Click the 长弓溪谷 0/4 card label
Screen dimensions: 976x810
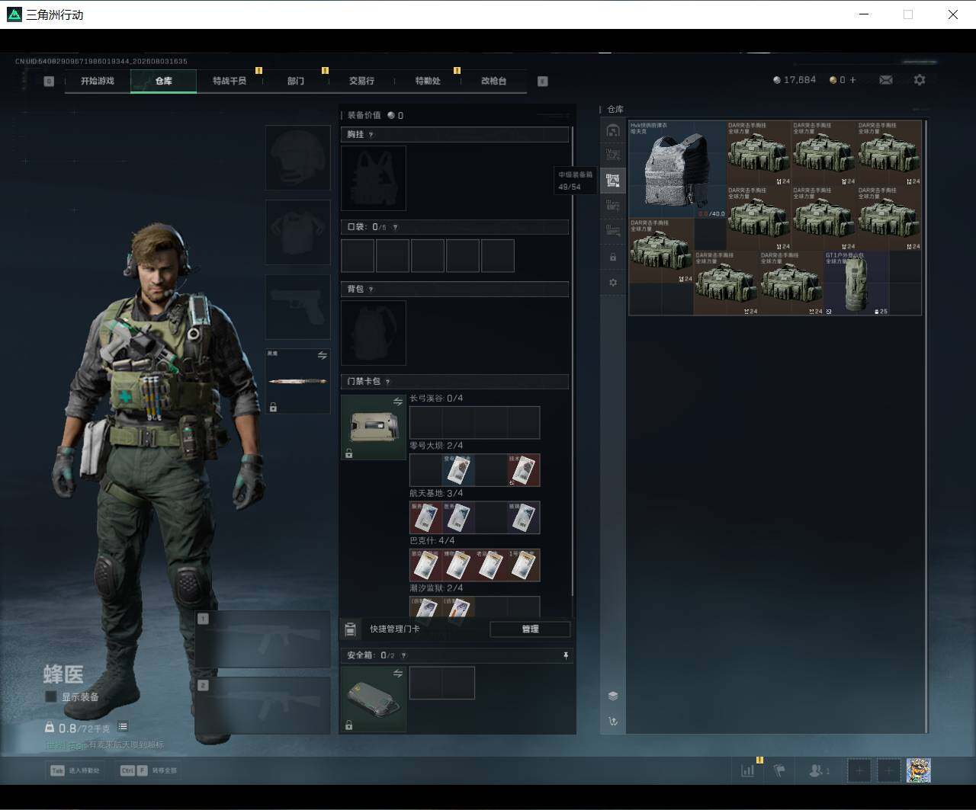coord(436,399)
